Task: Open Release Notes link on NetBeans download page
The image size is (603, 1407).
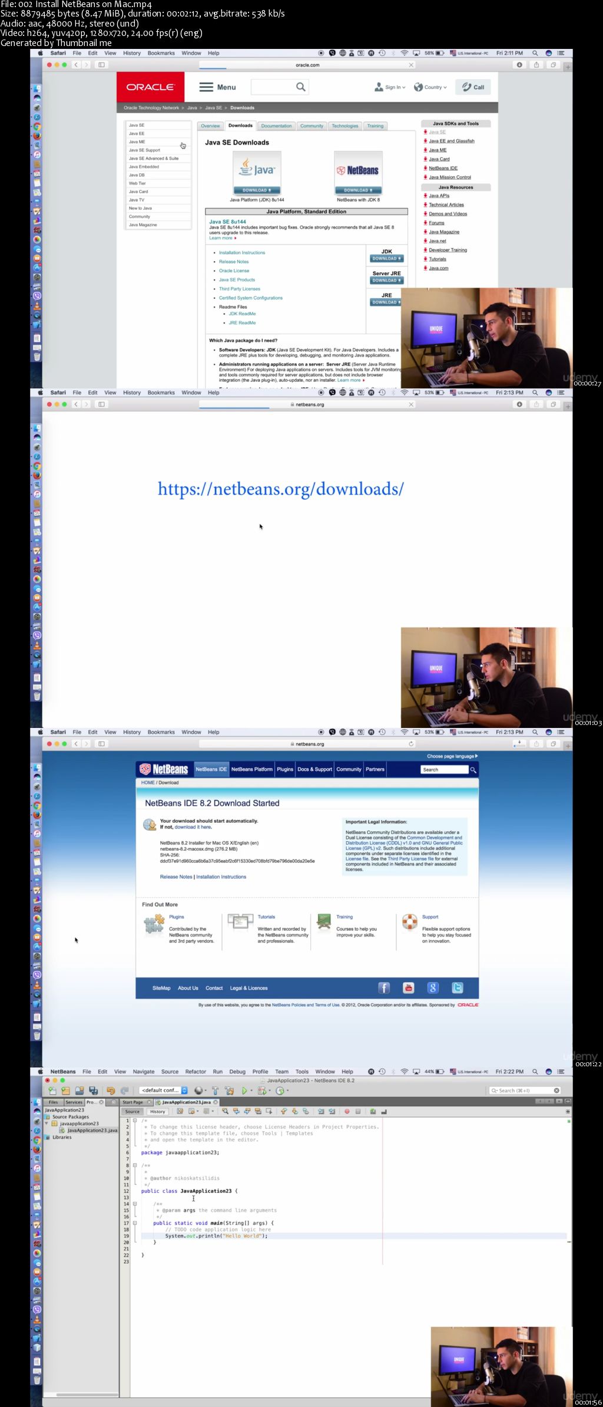Action: point(176,877)
